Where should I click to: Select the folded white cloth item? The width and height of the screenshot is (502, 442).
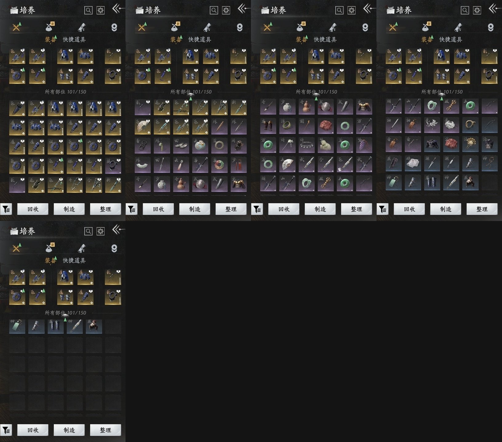coord(412,165)
